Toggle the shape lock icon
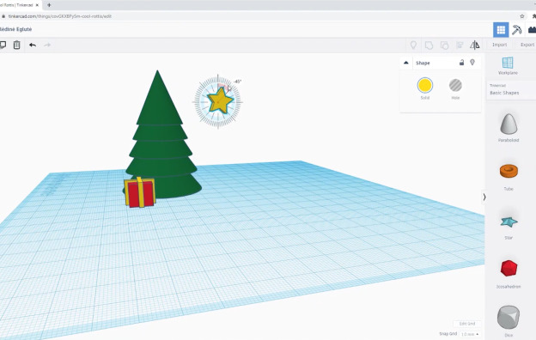 click(461, 63)
